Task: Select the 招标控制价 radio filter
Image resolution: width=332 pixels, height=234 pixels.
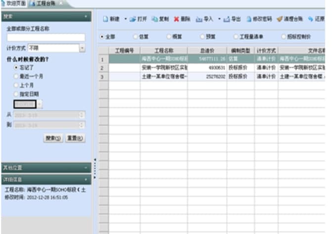Action: pos(284,37)
